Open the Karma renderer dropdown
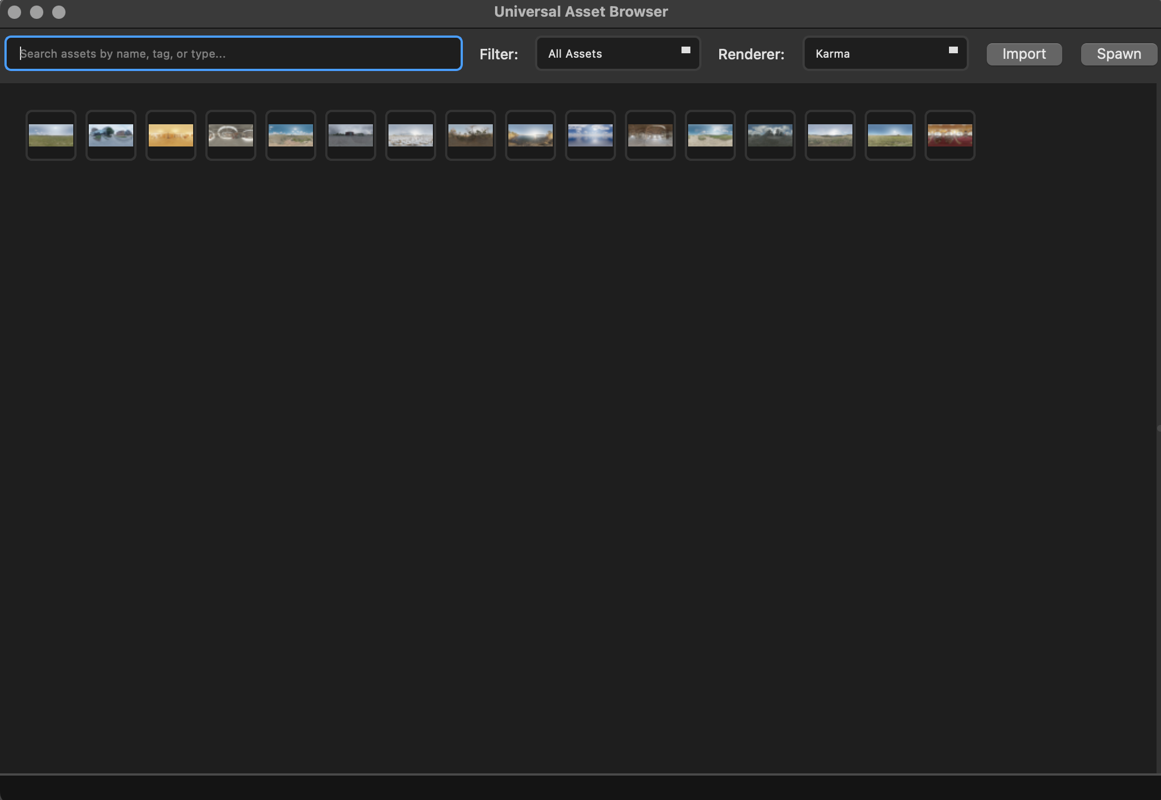 pyautogui.click(x=885, y=53)
